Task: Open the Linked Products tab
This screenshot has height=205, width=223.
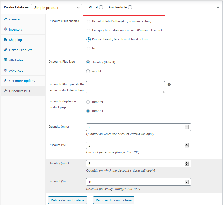Action: [x=23, y=50]
